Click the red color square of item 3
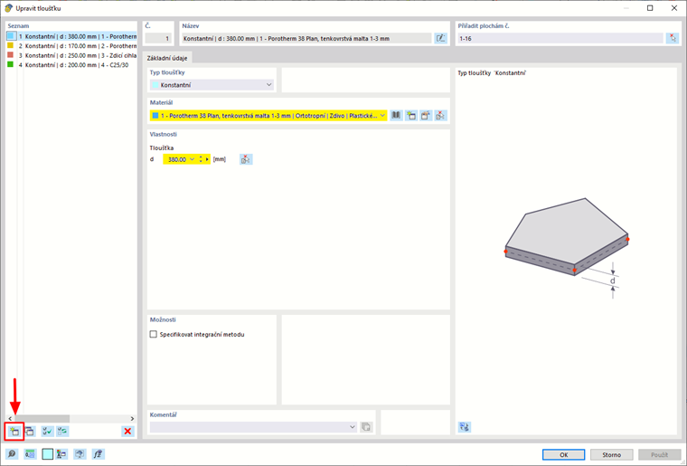 [11, 55]
